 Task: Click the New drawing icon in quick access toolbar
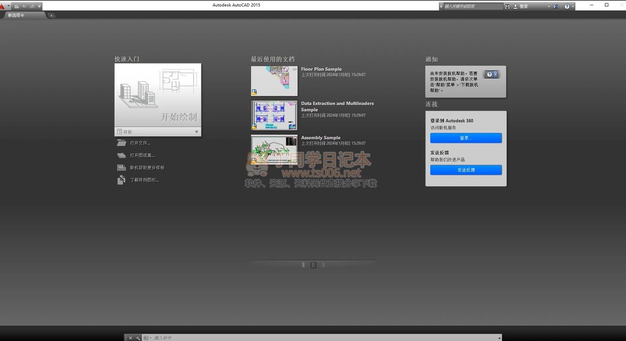[17, 6]
